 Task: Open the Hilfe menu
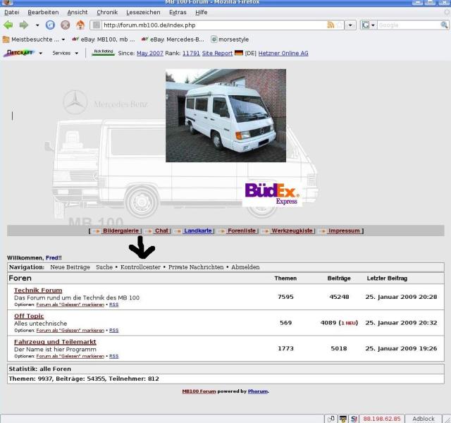coord(202,13)
